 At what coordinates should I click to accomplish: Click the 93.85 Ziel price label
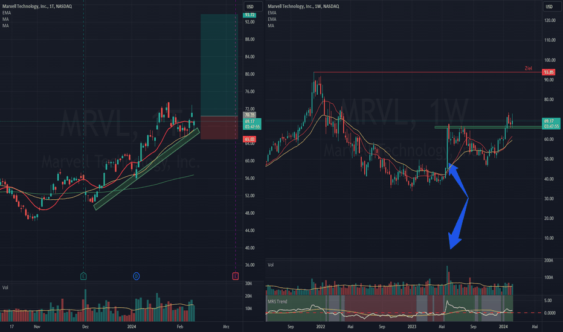pos(549,72)
